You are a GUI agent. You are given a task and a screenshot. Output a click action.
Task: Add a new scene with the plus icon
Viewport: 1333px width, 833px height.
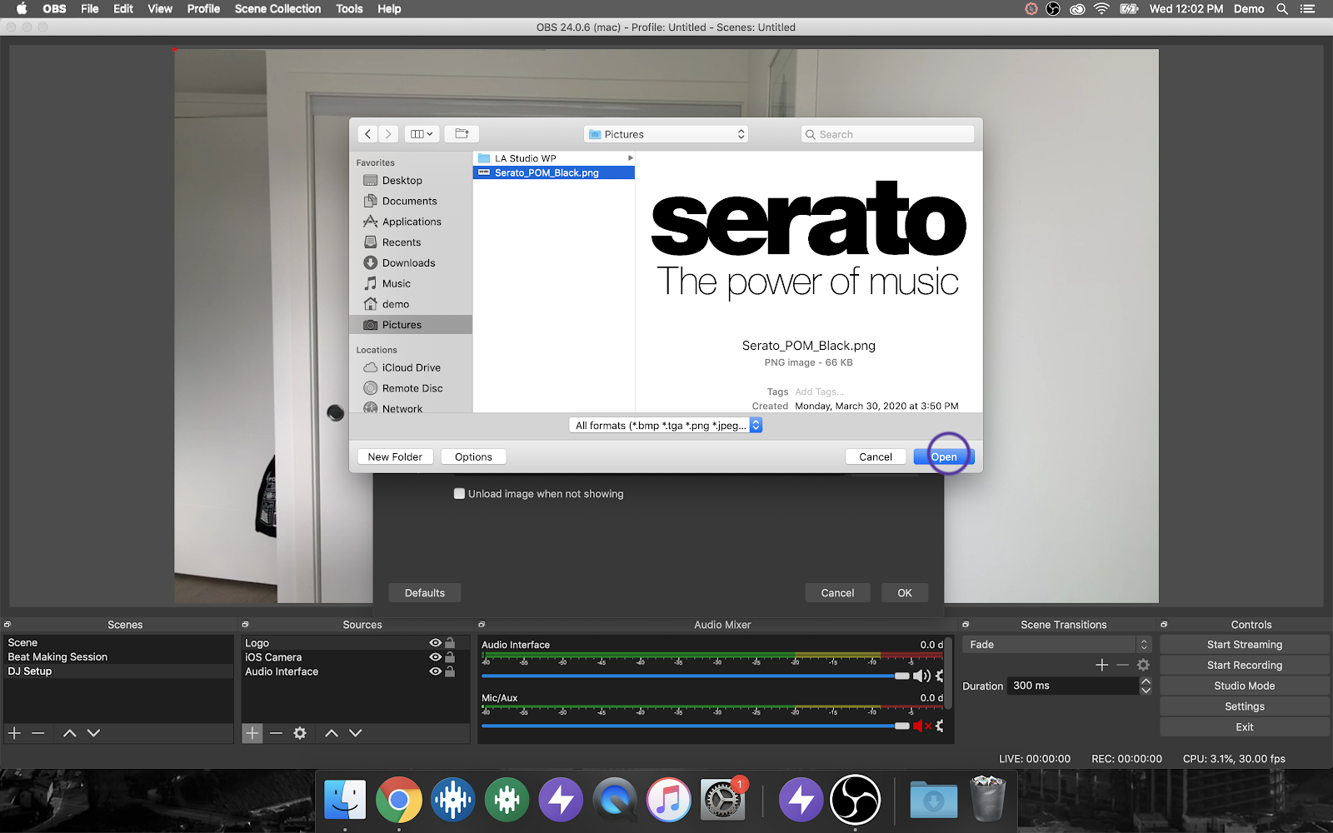pos(14,733)
